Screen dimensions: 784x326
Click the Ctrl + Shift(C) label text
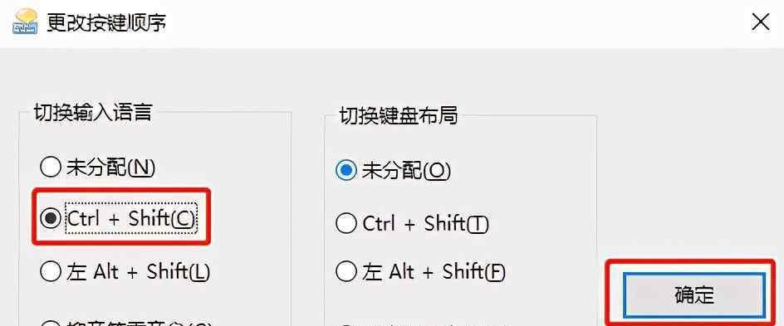click(131, 219)
